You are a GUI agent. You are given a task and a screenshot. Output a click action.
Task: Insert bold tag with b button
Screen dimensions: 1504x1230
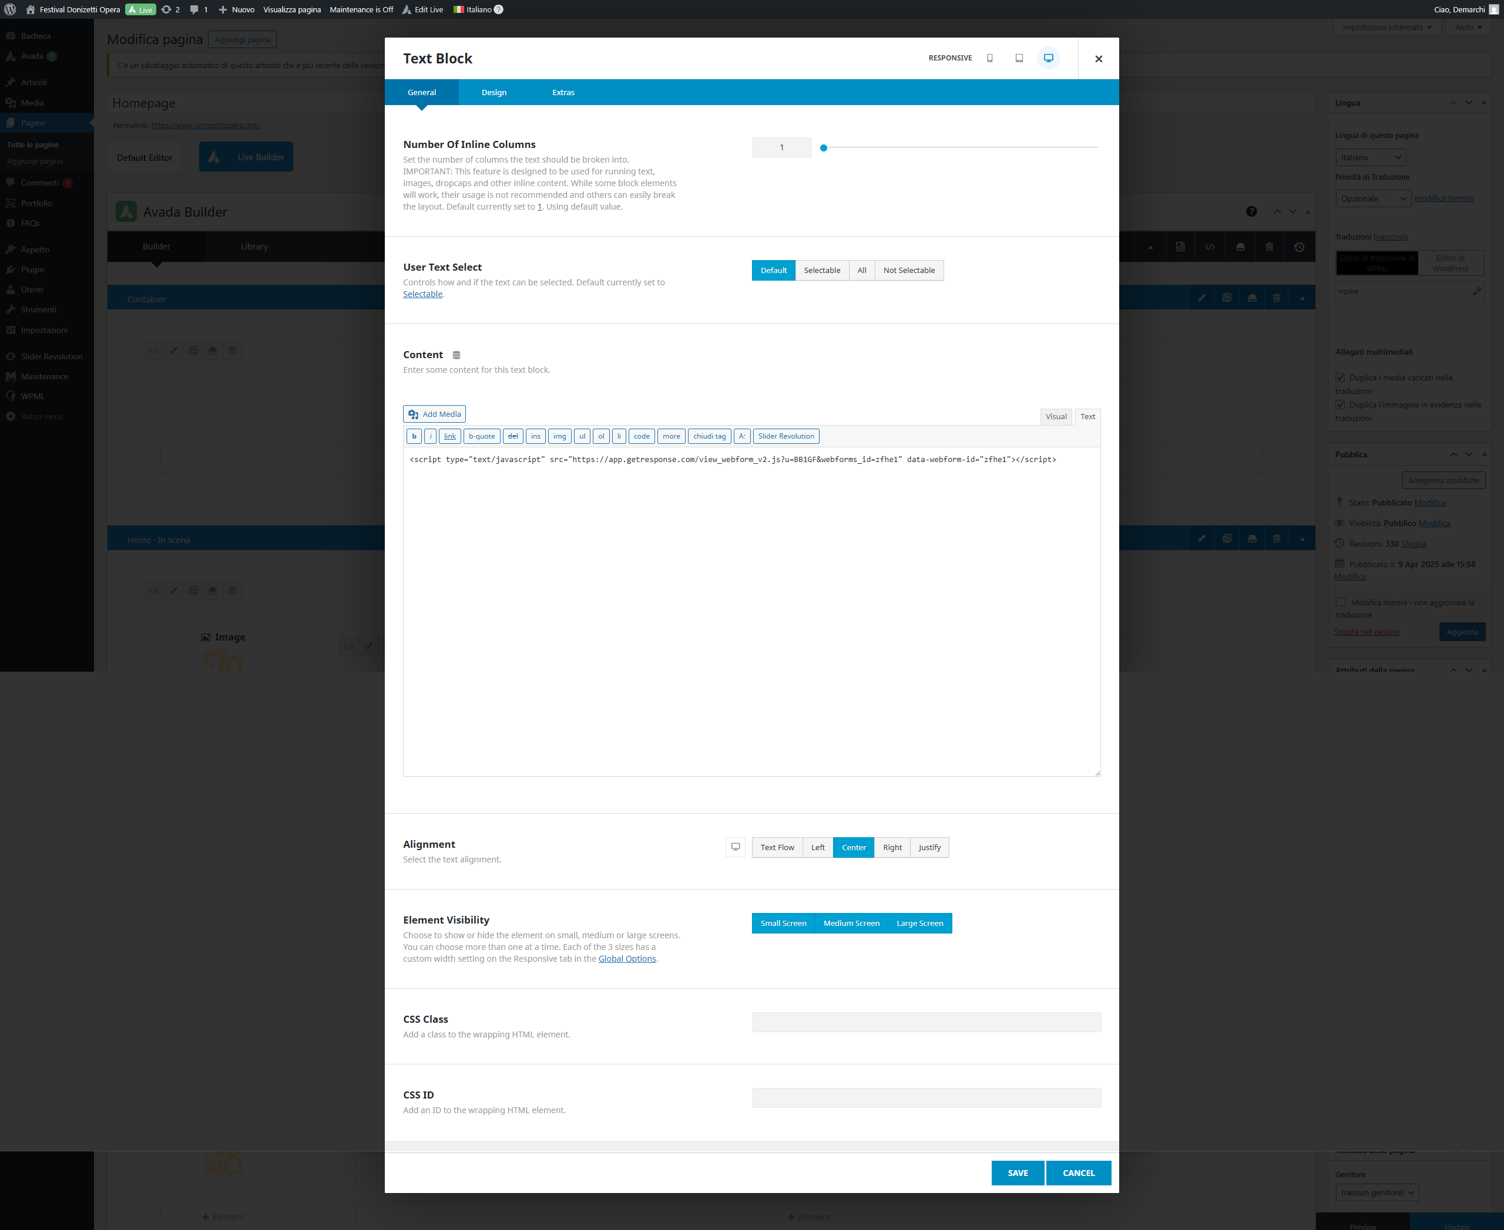(x=414, y=436)
